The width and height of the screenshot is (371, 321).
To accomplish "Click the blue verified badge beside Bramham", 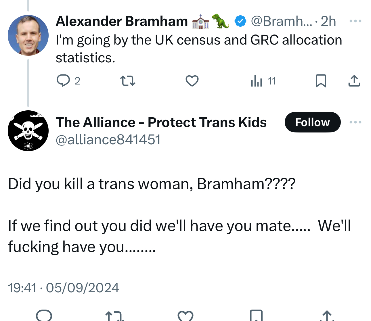I will [240, 21].
